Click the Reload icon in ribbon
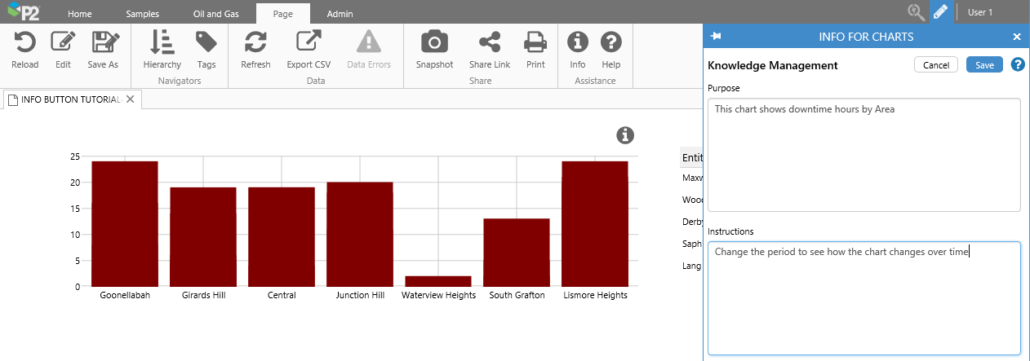 pyautogui.click(x=25, y=43)
